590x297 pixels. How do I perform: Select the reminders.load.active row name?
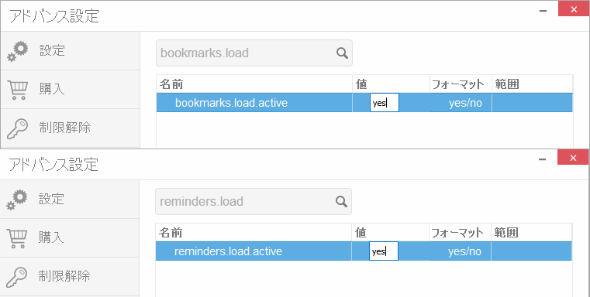pyautogui.click(x=228, y=251)
